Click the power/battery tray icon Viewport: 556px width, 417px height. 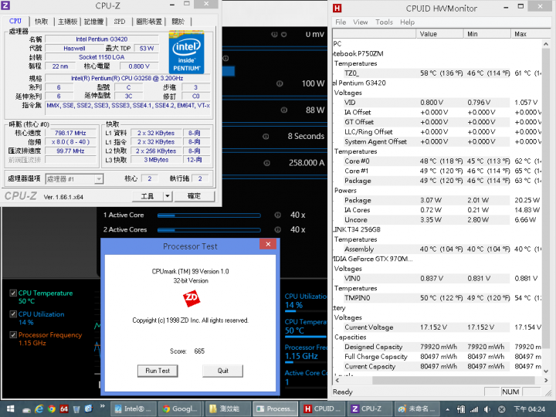tap(460, 409)
